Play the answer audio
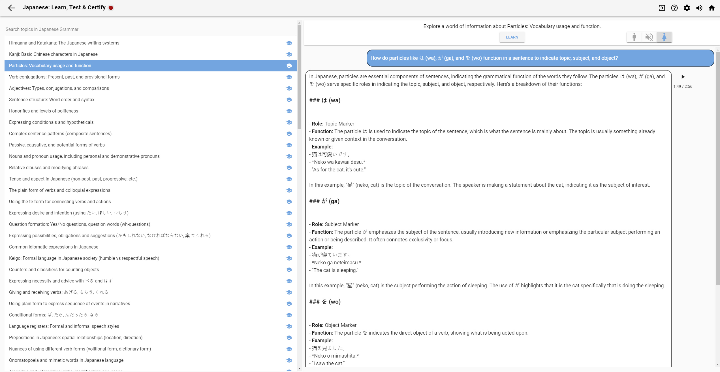 pyautogui.click(x=683, y=77)
